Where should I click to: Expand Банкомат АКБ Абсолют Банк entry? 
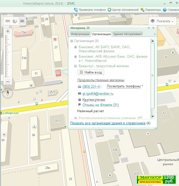(x=75, y=57)
